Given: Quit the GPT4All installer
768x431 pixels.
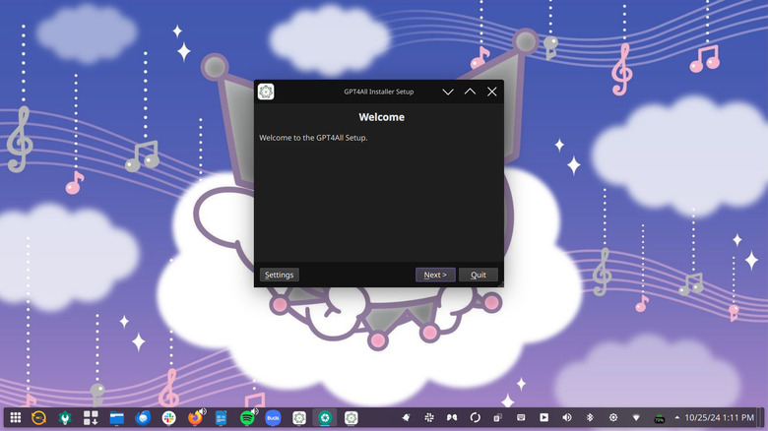Looking at the screenshot, I should click(479, 275).
